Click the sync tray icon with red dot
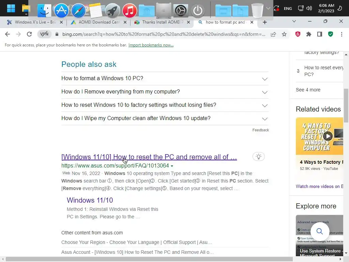The width and height of the screenshot is (349, 262). click(x=276, y=9)
